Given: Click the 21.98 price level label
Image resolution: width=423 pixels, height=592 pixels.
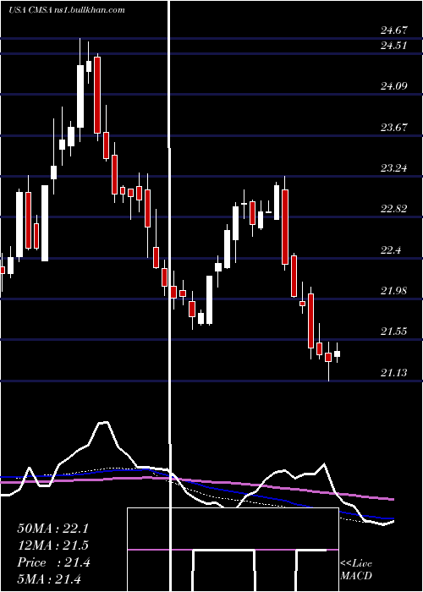Looking at the screenshot, I should (394, 291).
